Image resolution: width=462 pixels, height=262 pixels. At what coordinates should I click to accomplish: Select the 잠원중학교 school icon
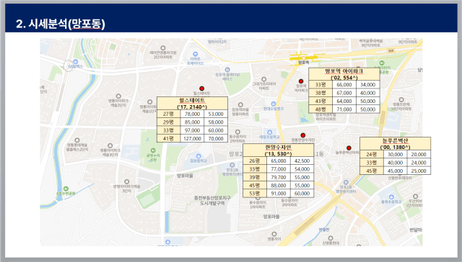tap(199, 156)
